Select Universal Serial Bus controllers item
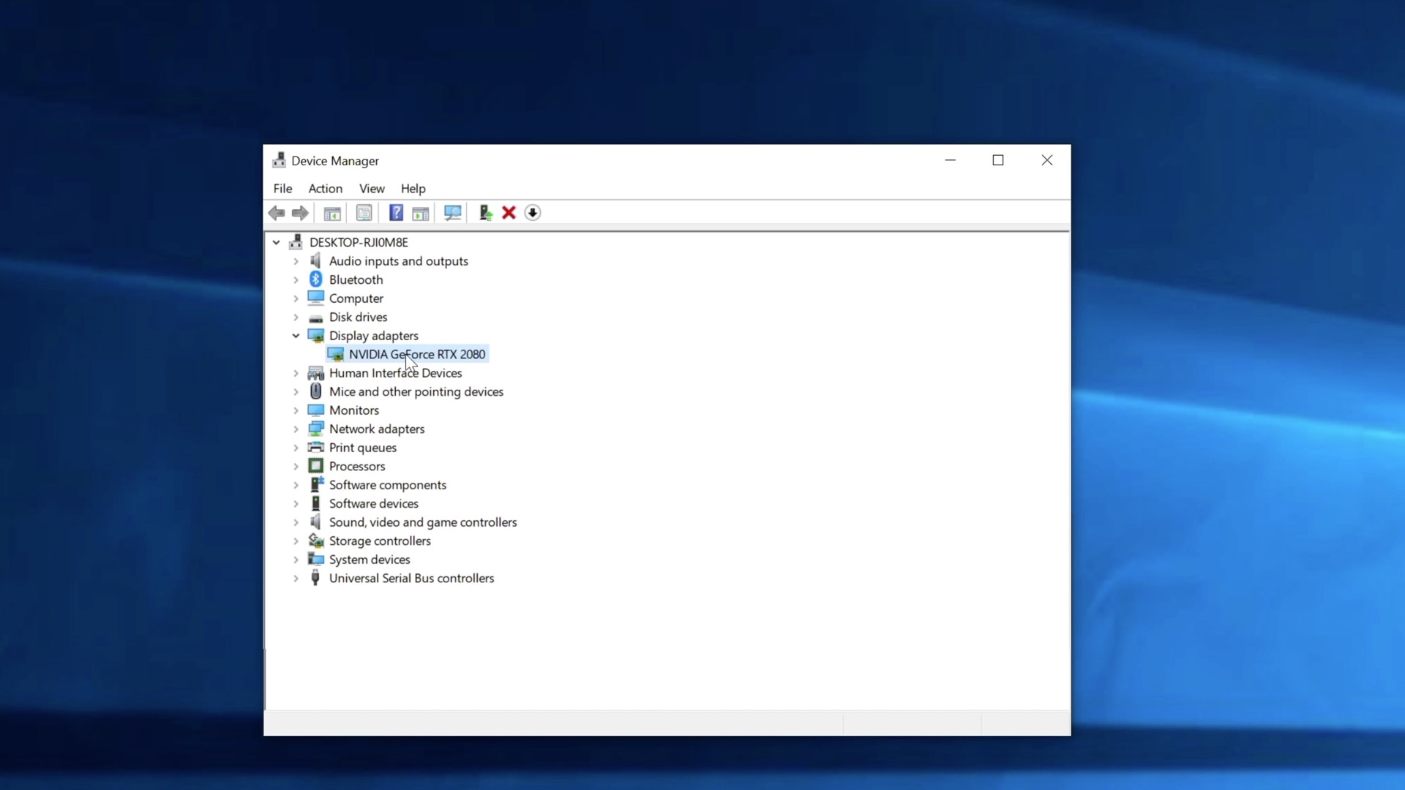 click(x=411, y=579)
